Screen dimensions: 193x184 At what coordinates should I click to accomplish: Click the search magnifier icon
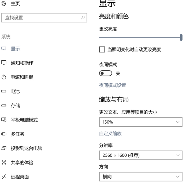pyautogui.click(x=83, y=18)
